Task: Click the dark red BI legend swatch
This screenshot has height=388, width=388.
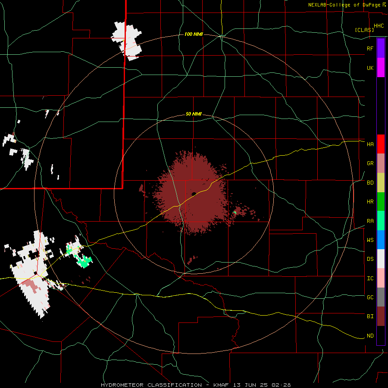Action: (x=381, y=316)
